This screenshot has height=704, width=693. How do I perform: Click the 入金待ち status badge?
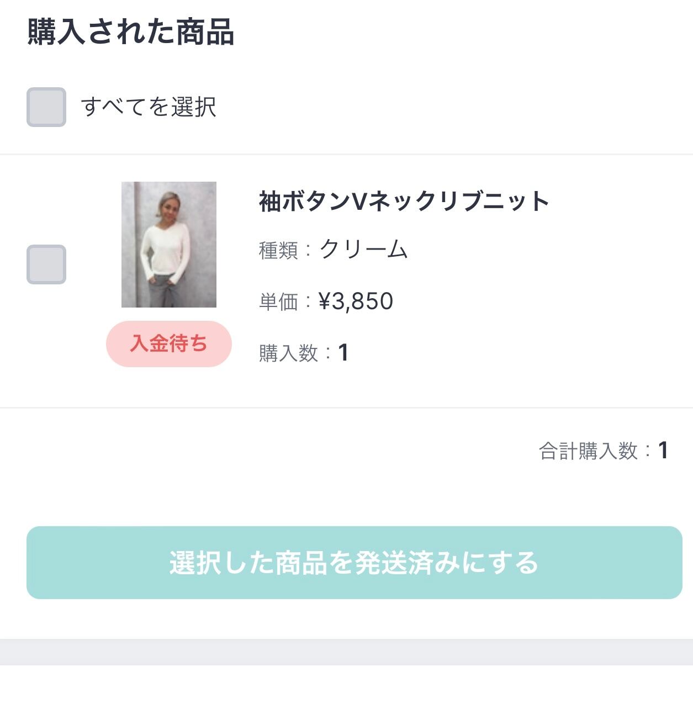click(169, 344)
